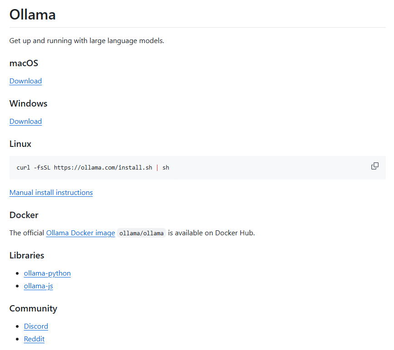Visit the Discord community link
The width and height of the screenshot is (394, 350).
pyautogui.click(x=36, y=326)
